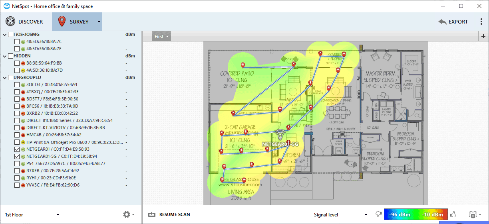The width and height of the screenshot is (489, 224).
Task: Select the DIRECT-KT-VIZIOTV network row
Action: coord(71,128)
